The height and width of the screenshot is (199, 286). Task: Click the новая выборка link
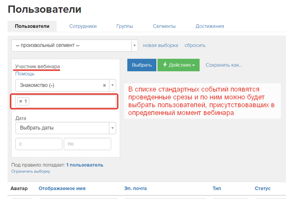click(160, 45)
